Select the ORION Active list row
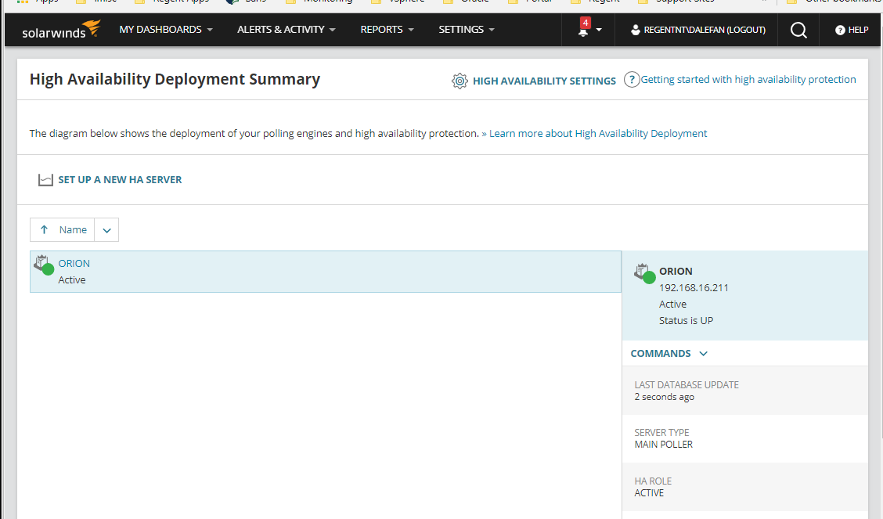 pyautogui.click(x=326, y=272)
